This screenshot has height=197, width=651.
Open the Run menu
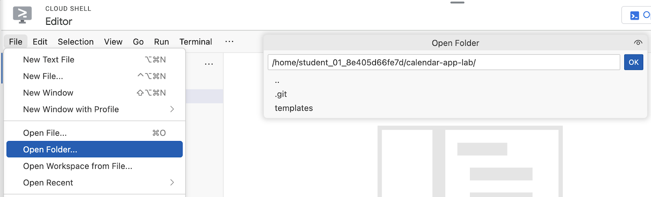pyautogui.click(x=162, y=42)
